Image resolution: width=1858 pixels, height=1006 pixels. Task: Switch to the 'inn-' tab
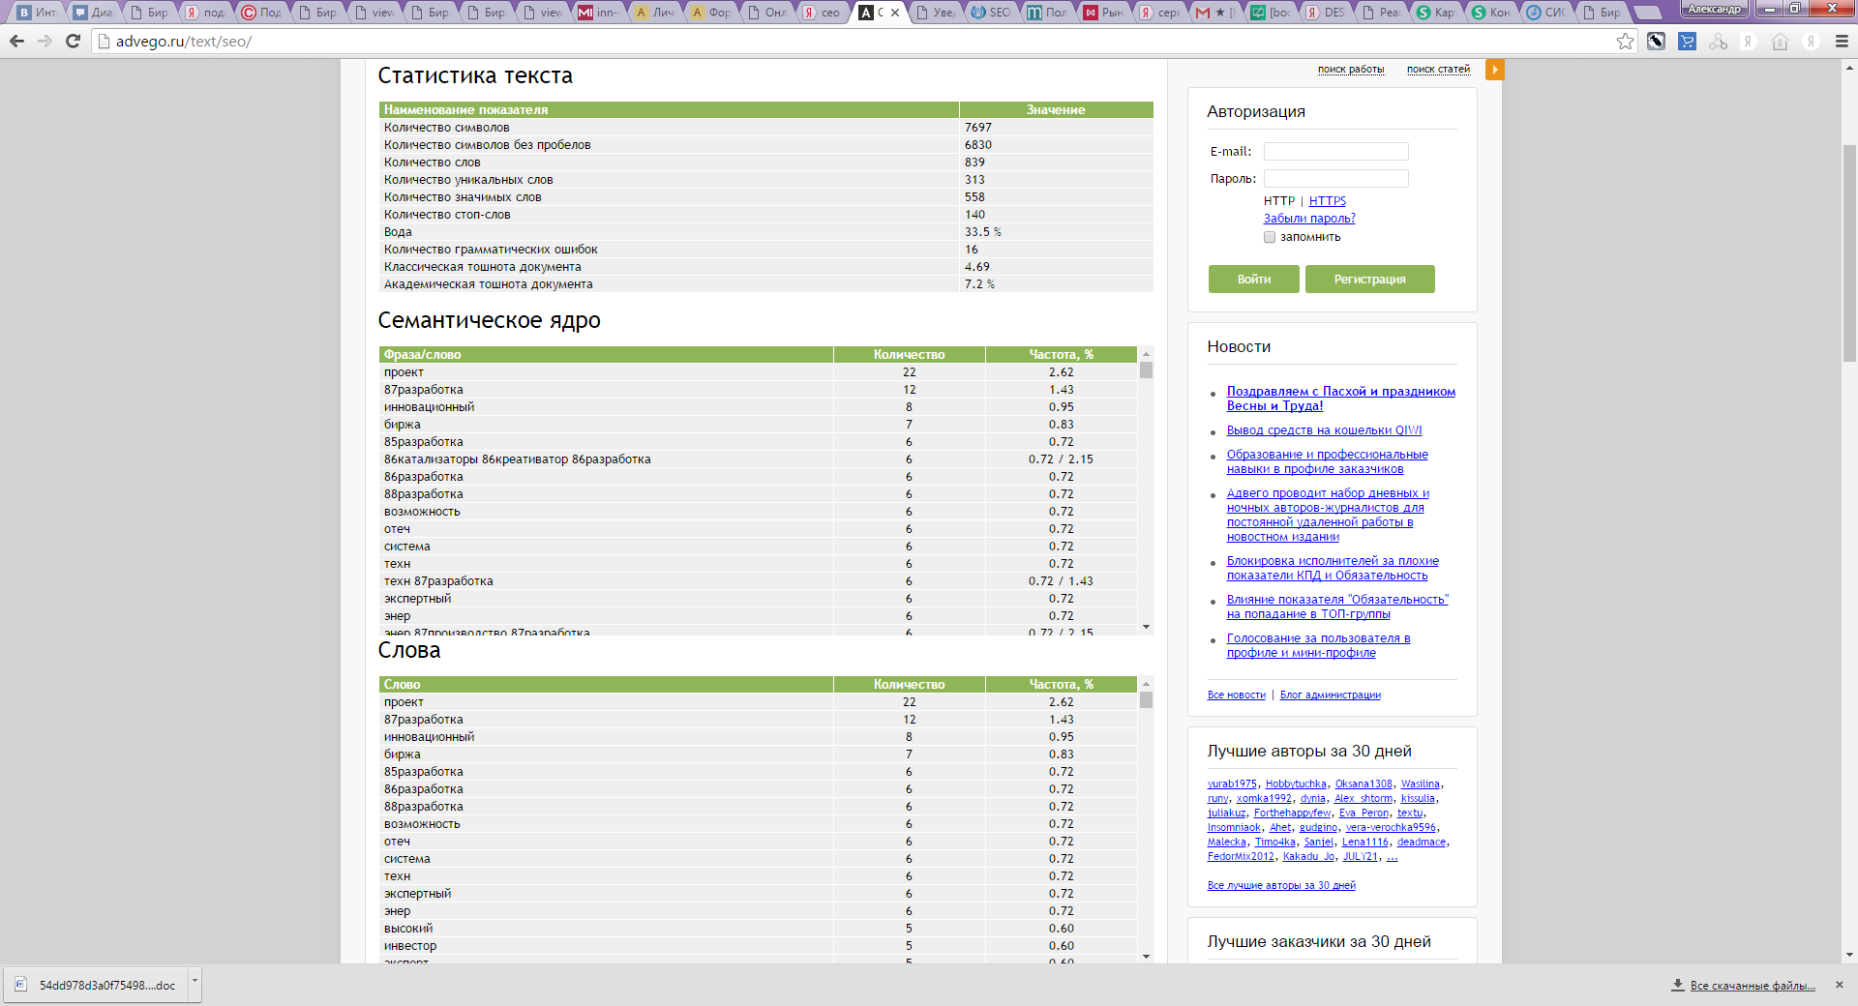coord(598,13)
